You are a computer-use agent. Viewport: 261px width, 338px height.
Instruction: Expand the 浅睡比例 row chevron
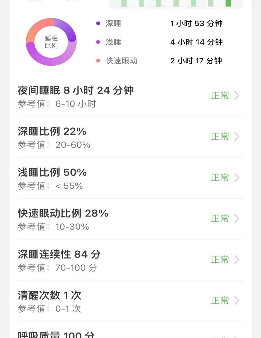(237, 178)
